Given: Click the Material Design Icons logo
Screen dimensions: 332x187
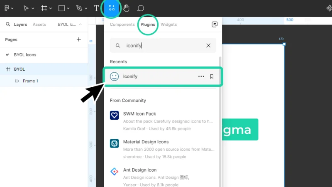Looking at the screenshot, I should [115, 143].
